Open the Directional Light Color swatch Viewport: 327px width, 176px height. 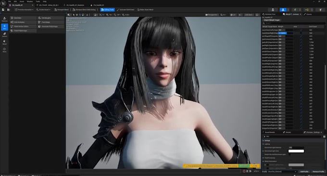point(296,151)
